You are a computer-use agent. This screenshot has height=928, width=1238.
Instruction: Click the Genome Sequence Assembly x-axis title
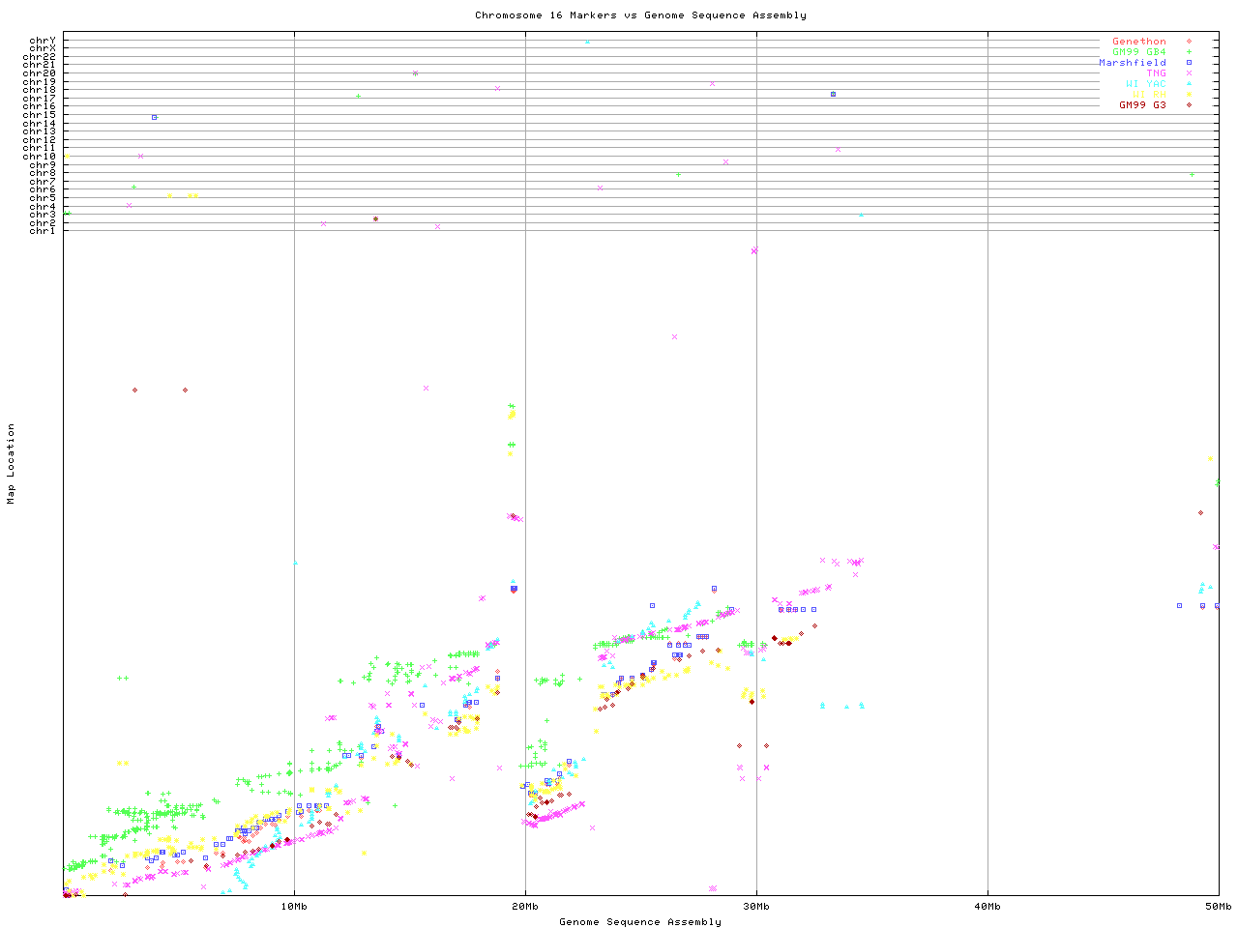[640, 922]
